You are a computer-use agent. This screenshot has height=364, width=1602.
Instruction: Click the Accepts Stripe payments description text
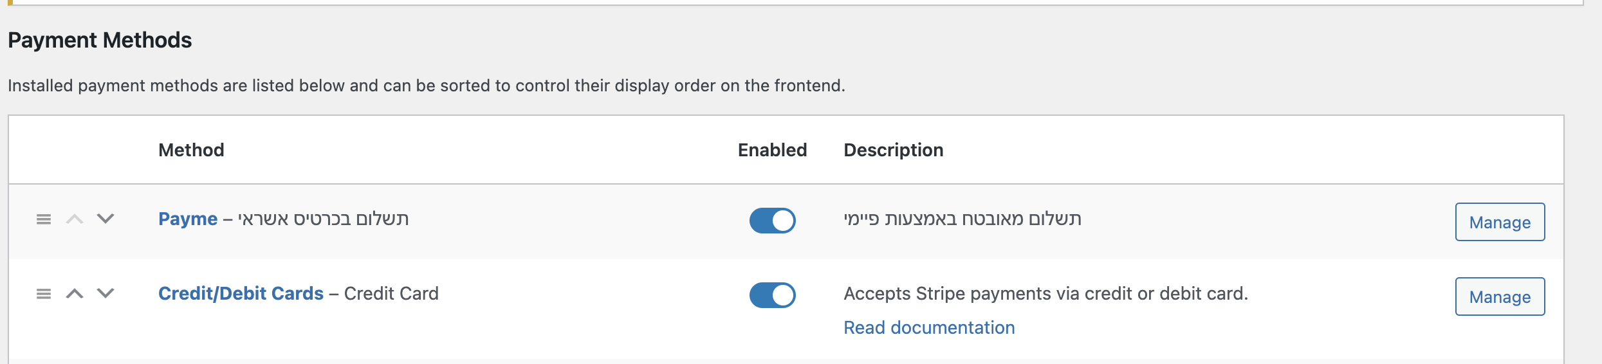tap(1045, 294)
